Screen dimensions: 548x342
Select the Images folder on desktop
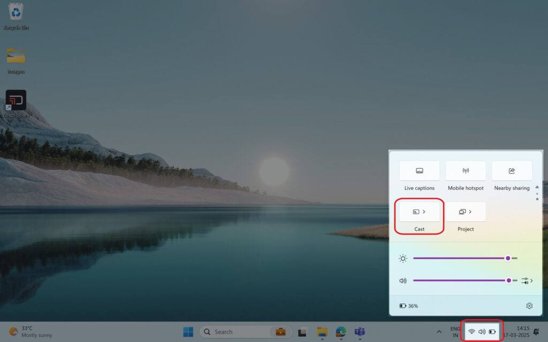(16, 61)
